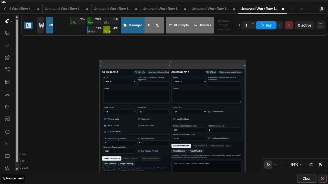Add a new workflow tab with plus

pyautogui.click(x=311, y=9)
